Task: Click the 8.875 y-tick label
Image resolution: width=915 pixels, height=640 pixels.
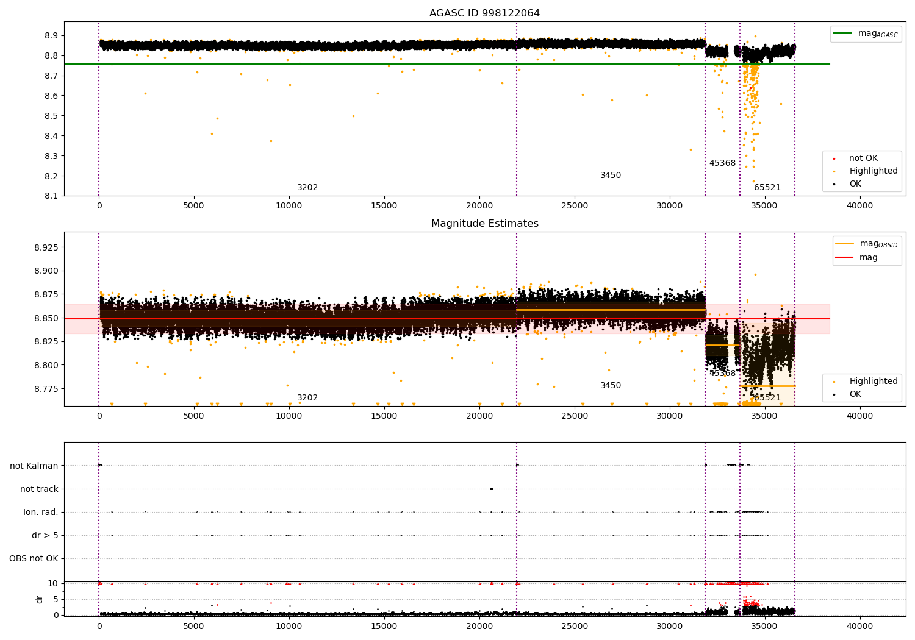Action: tap(46, 295)
